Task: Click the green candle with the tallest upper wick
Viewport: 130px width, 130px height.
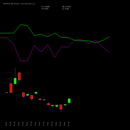Action: (x=15, y=81)
